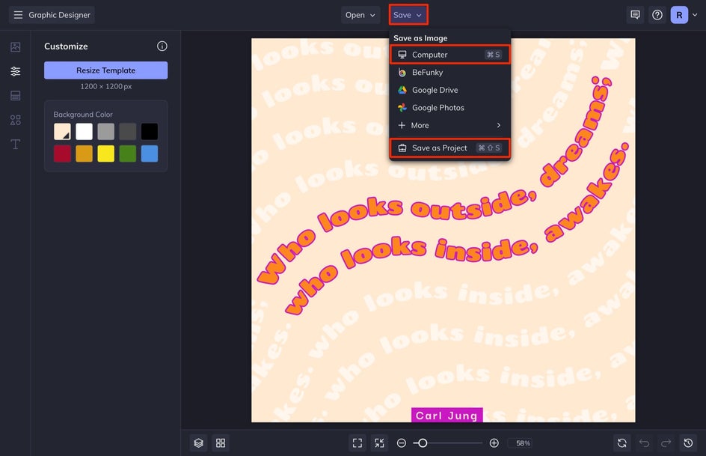Open the Templates sidebar icon

click(x=15, y=96)
